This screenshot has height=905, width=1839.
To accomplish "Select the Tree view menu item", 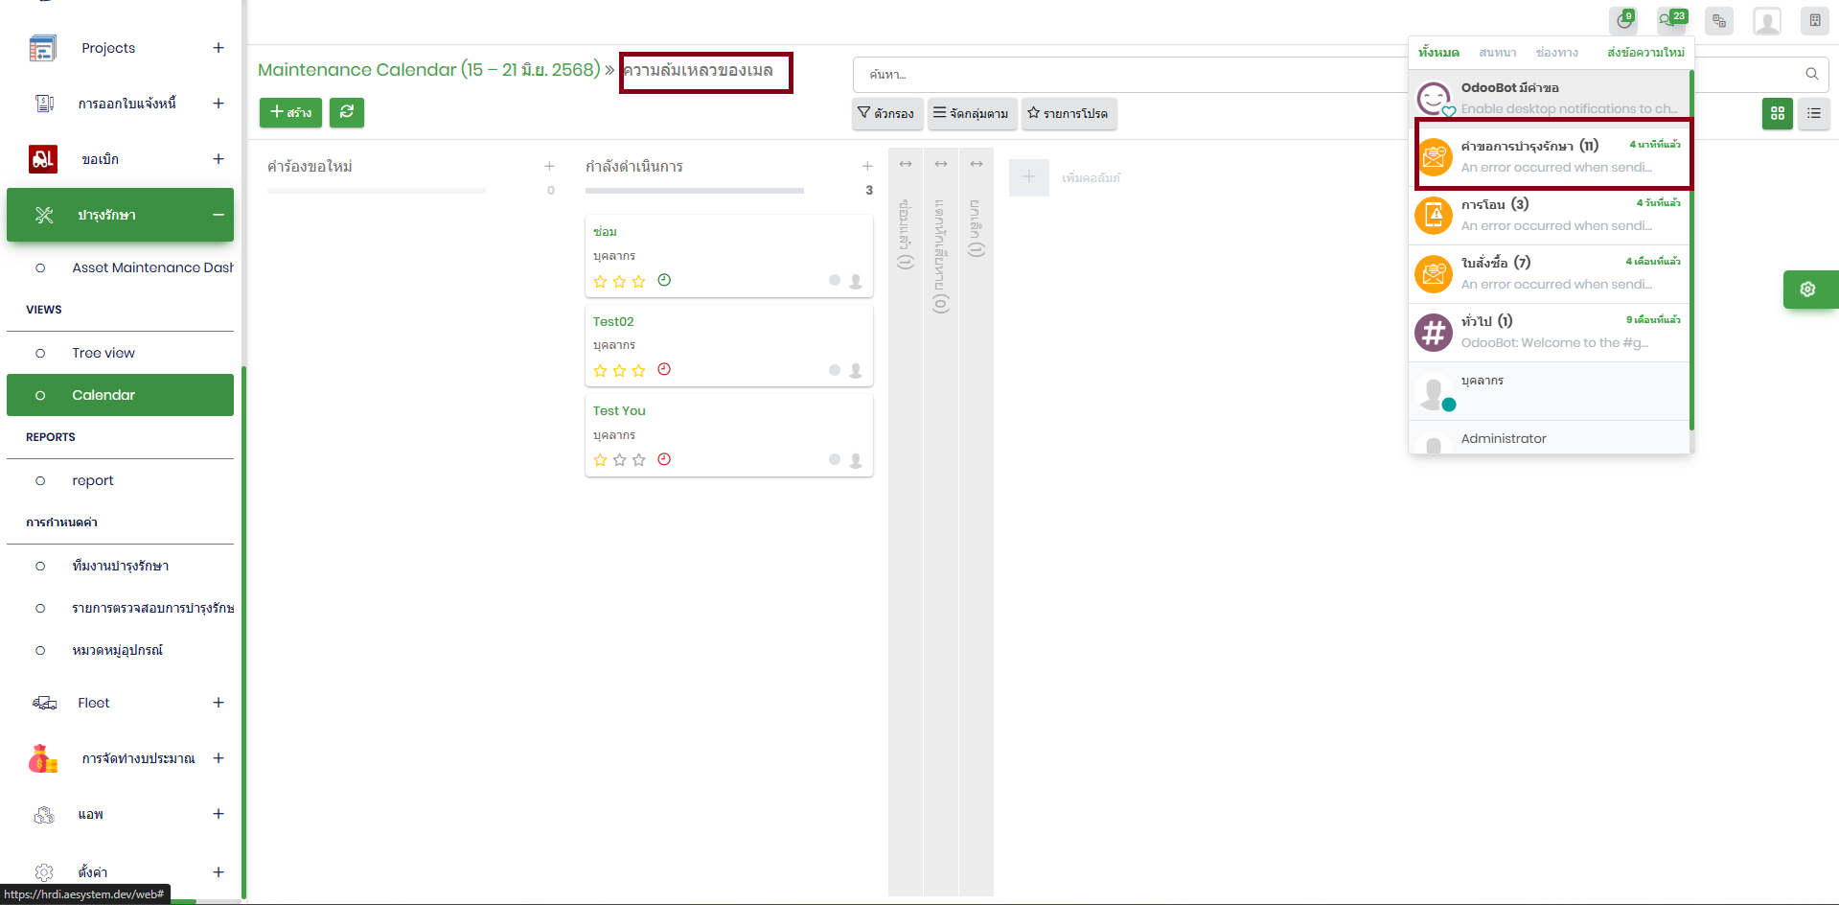I will (x=103, y=353).
